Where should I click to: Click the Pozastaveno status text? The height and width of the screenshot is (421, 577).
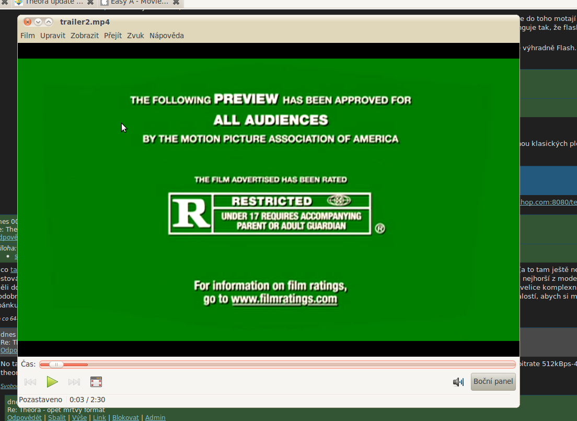(40, 400)
